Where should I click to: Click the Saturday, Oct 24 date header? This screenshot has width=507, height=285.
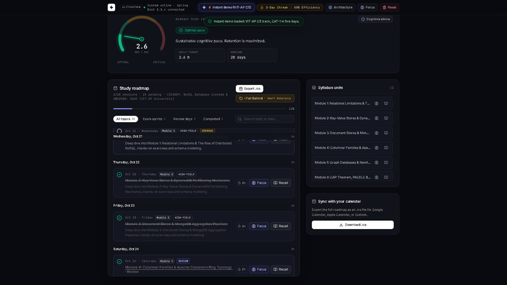(x=126, y=249)
